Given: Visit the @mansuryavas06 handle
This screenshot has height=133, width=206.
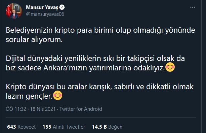Looking at the screenshot, I should (x=45, y=14).
